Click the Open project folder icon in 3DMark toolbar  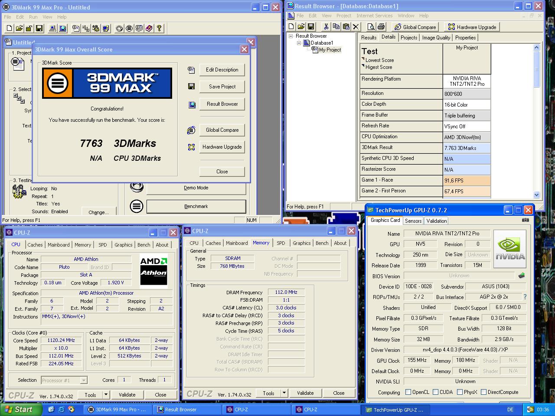point(19,29)
